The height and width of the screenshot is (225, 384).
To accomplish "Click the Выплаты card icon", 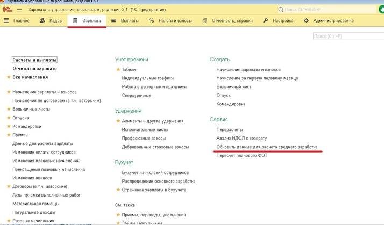I will [x=113, y=21].
